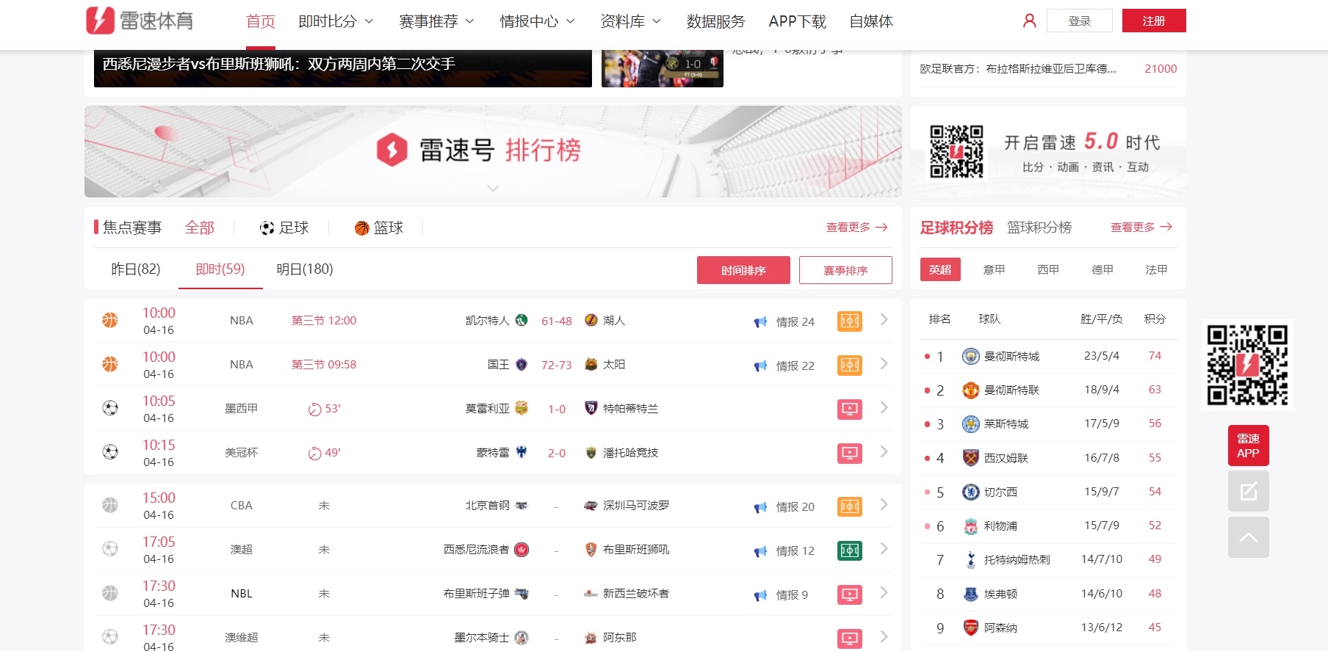Collapse banner using chevron under 雷速号排行榜
This screenshot has width=1328, height=651.
(x=493, y=189)
